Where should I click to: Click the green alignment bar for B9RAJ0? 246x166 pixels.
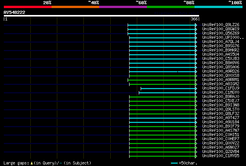coord(162,97)
